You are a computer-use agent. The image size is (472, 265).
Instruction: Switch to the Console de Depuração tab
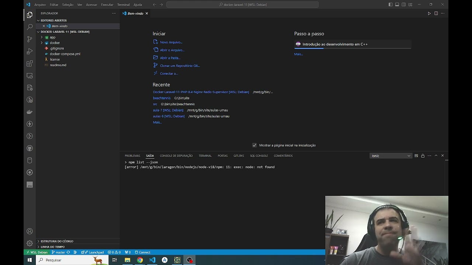click(176, 156)
